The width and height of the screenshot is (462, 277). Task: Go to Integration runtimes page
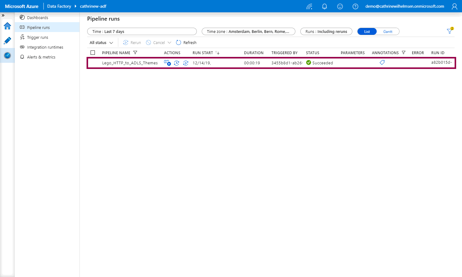(x=45, y=47)
